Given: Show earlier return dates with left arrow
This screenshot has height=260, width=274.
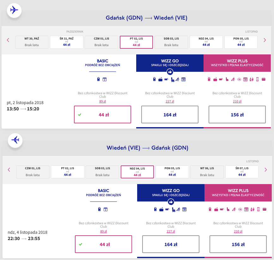Looking at the screenshot, I should [x=9, y=170].
